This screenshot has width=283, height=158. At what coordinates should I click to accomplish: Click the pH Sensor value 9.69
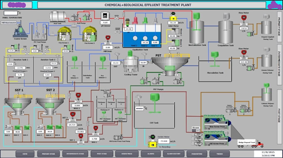click(x=105, y=22)
